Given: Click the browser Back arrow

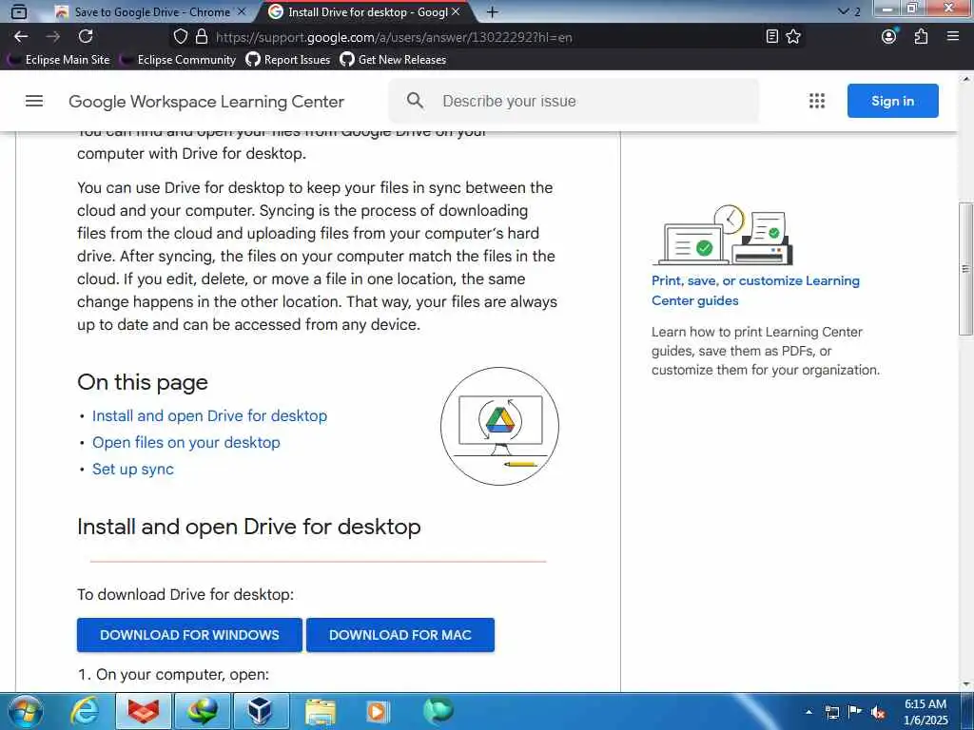Looking at the screenshot, I should pos(21,37).
